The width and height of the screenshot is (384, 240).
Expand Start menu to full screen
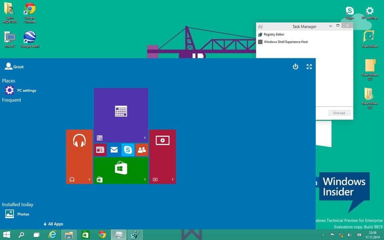tap(309, 67)
